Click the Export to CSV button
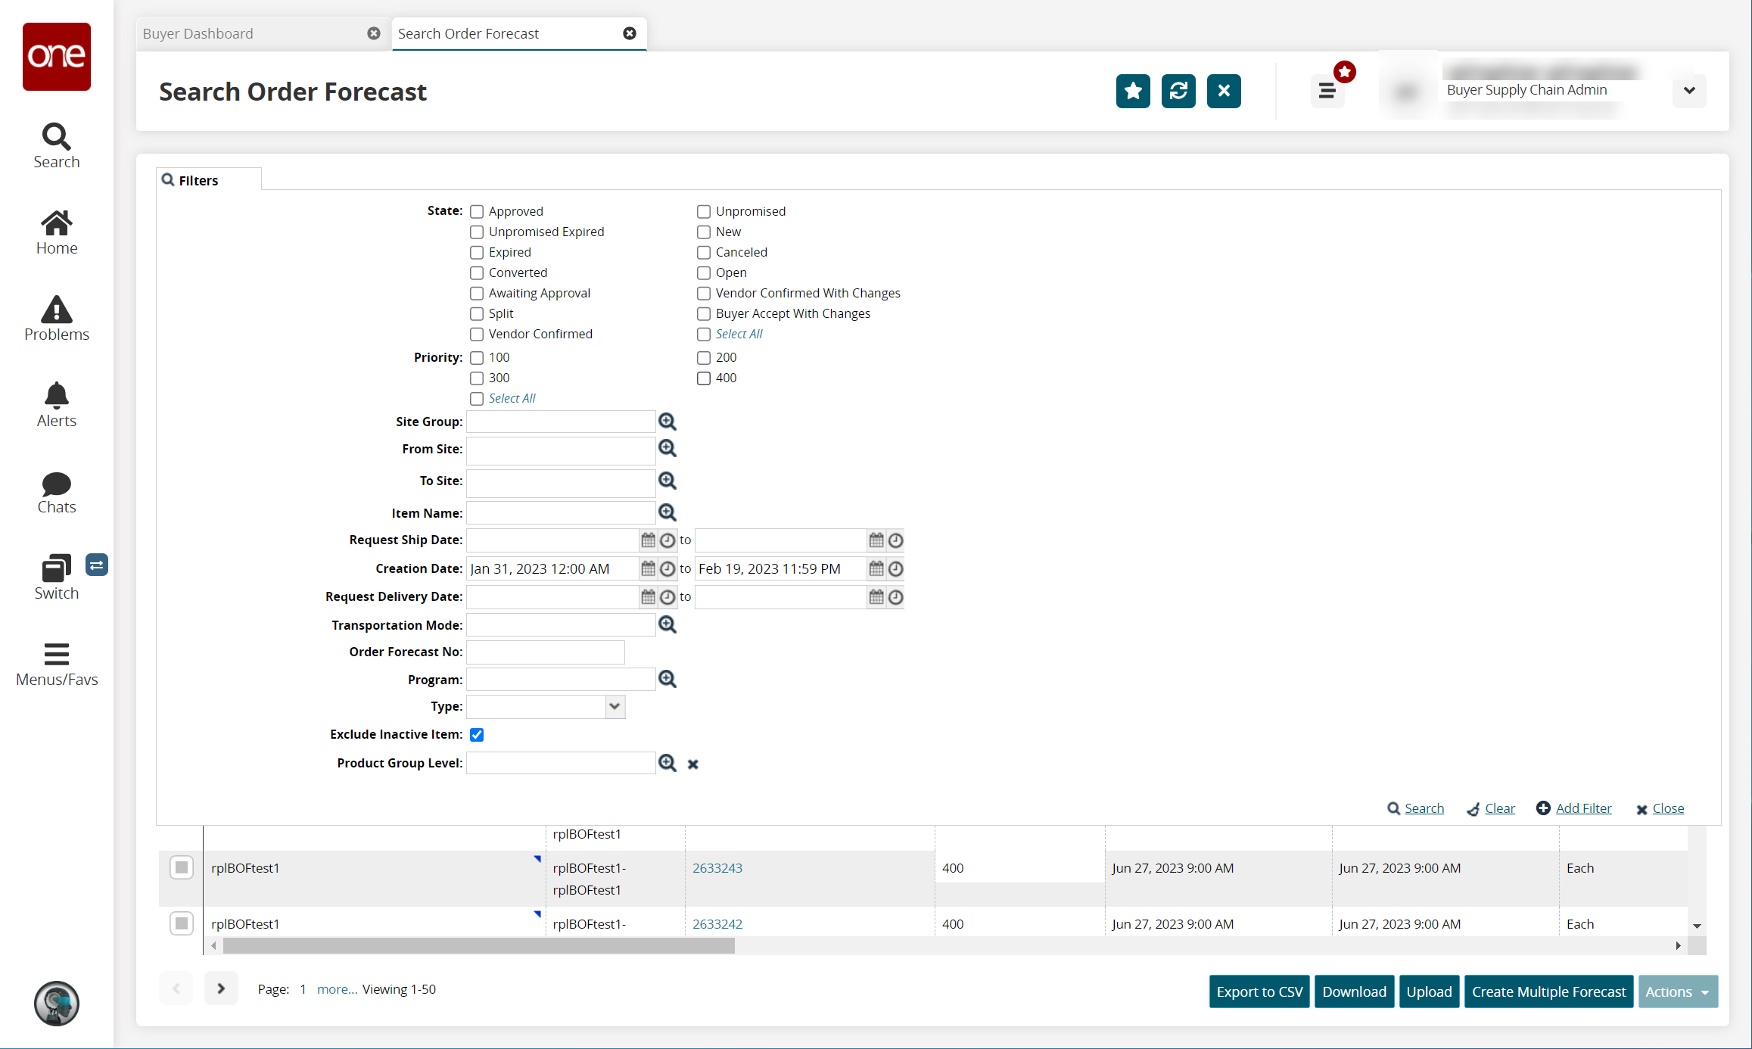Viewport: 1752px width, 1049px height. point(1259,990)
